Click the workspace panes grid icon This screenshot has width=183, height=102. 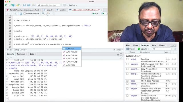[x=64, y=5]
